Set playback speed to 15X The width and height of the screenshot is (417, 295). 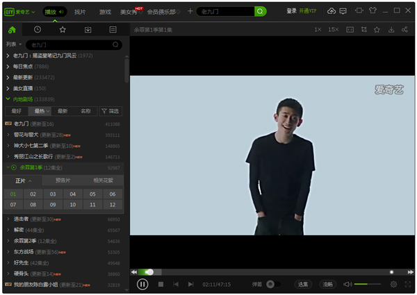tap(333, 29)
